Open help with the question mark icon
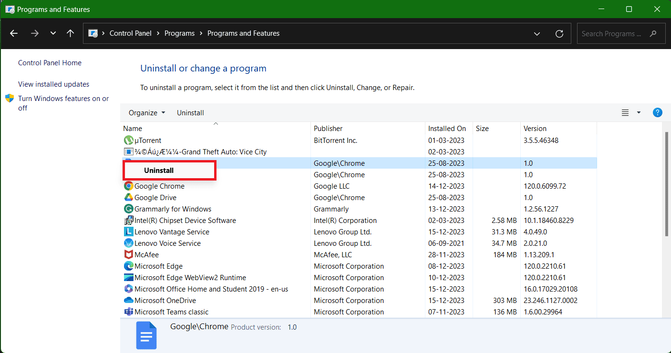The image size is (671, 353). [x=657, y=112]
